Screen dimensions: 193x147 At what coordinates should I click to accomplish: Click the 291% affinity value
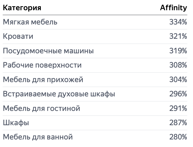178,108
